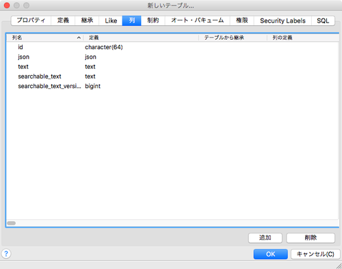
Task: Click the character(64) definition cell
Action: [x=104, y=47]
